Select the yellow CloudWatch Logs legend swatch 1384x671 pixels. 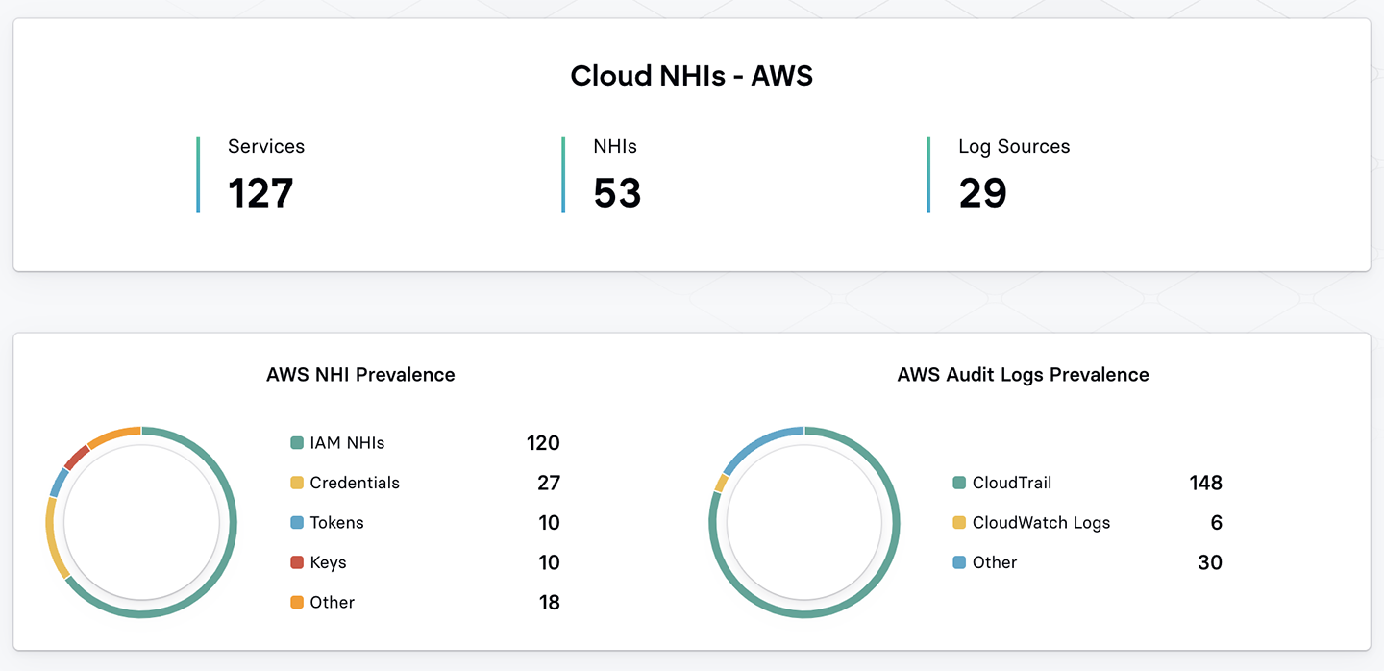coord(959,523)
